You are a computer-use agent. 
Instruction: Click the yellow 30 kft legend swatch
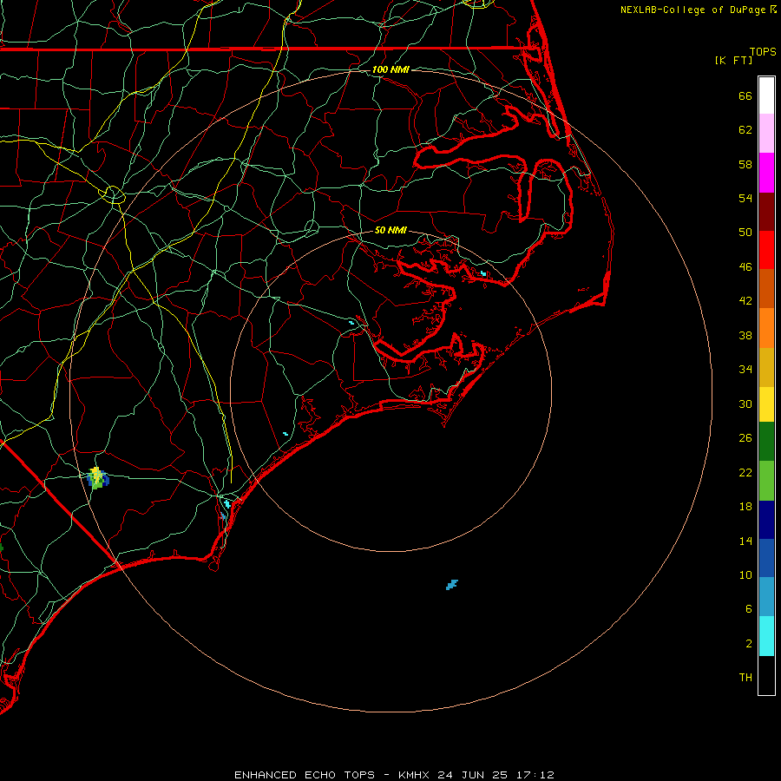766,404
